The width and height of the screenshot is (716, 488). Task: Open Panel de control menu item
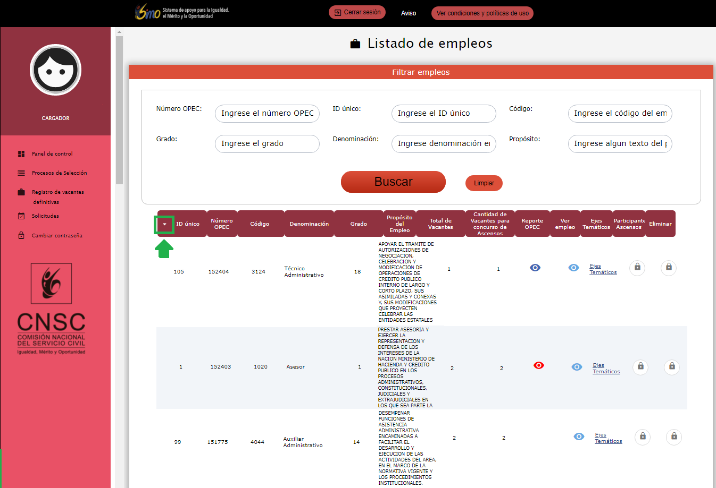(x=52, y=154)
